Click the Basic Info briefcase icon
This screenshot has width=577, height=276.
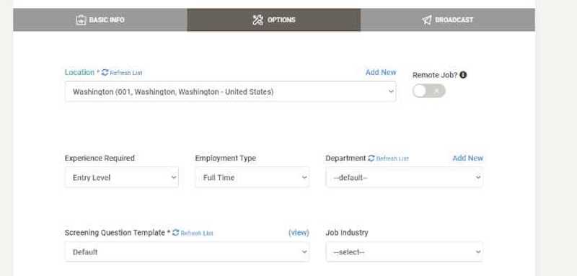pyautogui.click(x=81, y=20)
